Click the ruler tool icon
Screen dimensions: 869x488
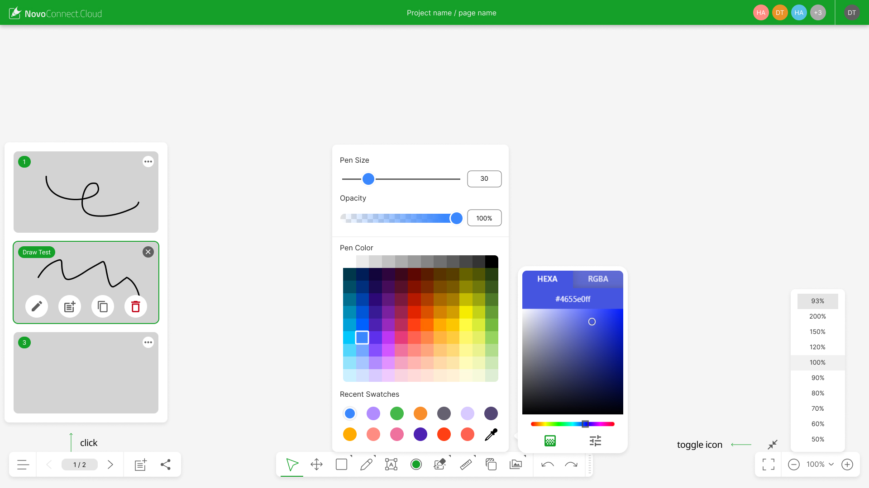coord(466,465)
